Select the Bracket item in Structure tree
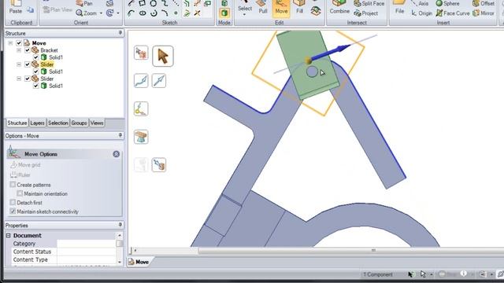Image resolution: width=504 pixels, height=283 pixels. click(49, 50)
